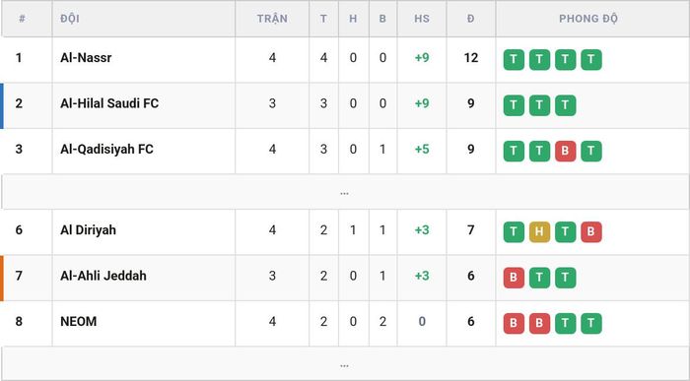This screenshot has width=690, height=381.
Task: Expand the ellipsis row below NEOM
Action: pos(345,364)
